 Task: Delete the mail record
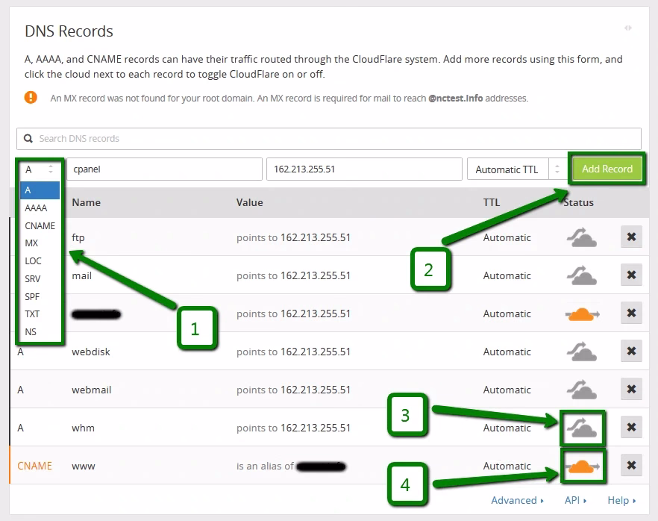click(631, 275)
